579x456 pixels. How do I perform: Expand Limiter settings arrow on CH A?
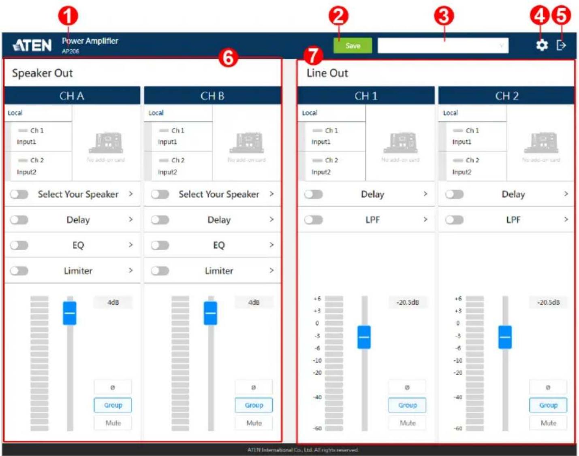(x=130, y=271)
